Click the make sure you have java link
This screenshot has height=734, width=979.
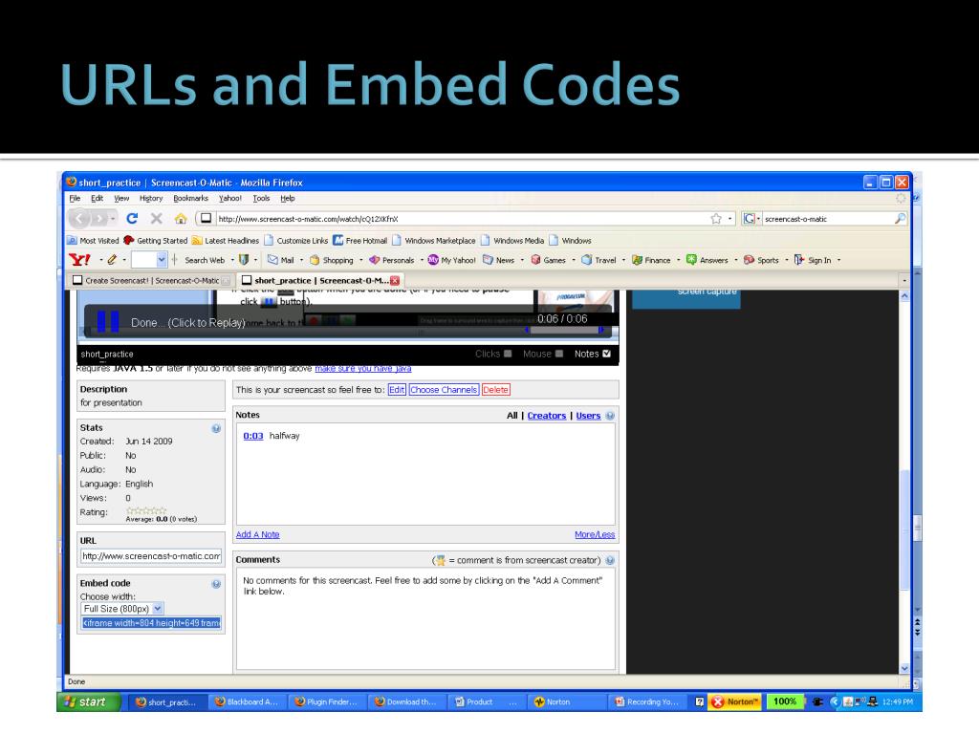click(x=362, y=369)
